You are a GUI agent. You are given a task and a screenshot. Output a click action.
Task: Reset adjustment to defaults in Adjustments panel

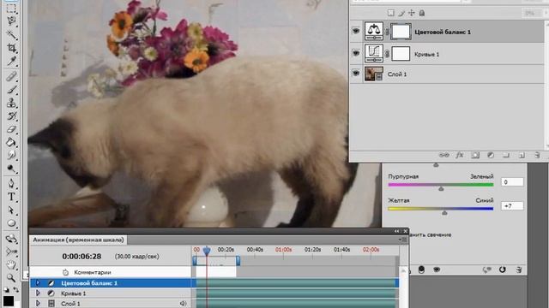coord(503,269)
